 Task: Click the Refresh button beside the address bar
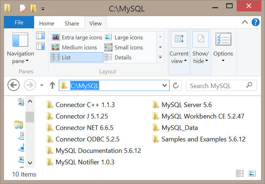coord(176,86)
